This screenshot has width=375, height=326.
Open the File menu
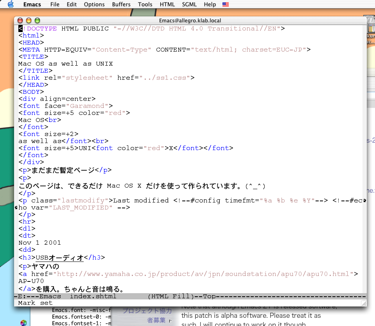(x=55, y=4)
